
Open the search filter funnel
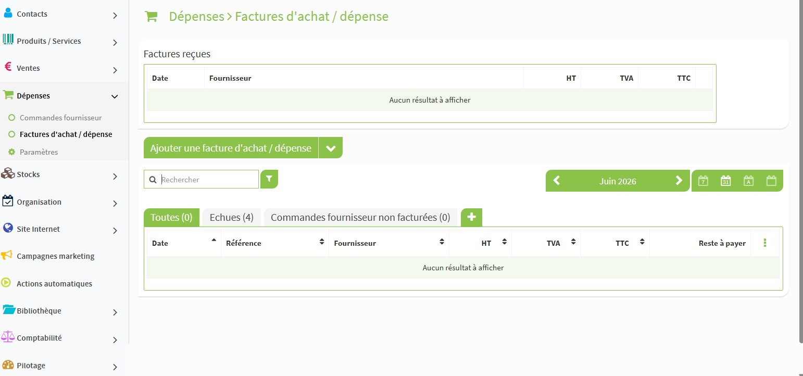[269, 179]
